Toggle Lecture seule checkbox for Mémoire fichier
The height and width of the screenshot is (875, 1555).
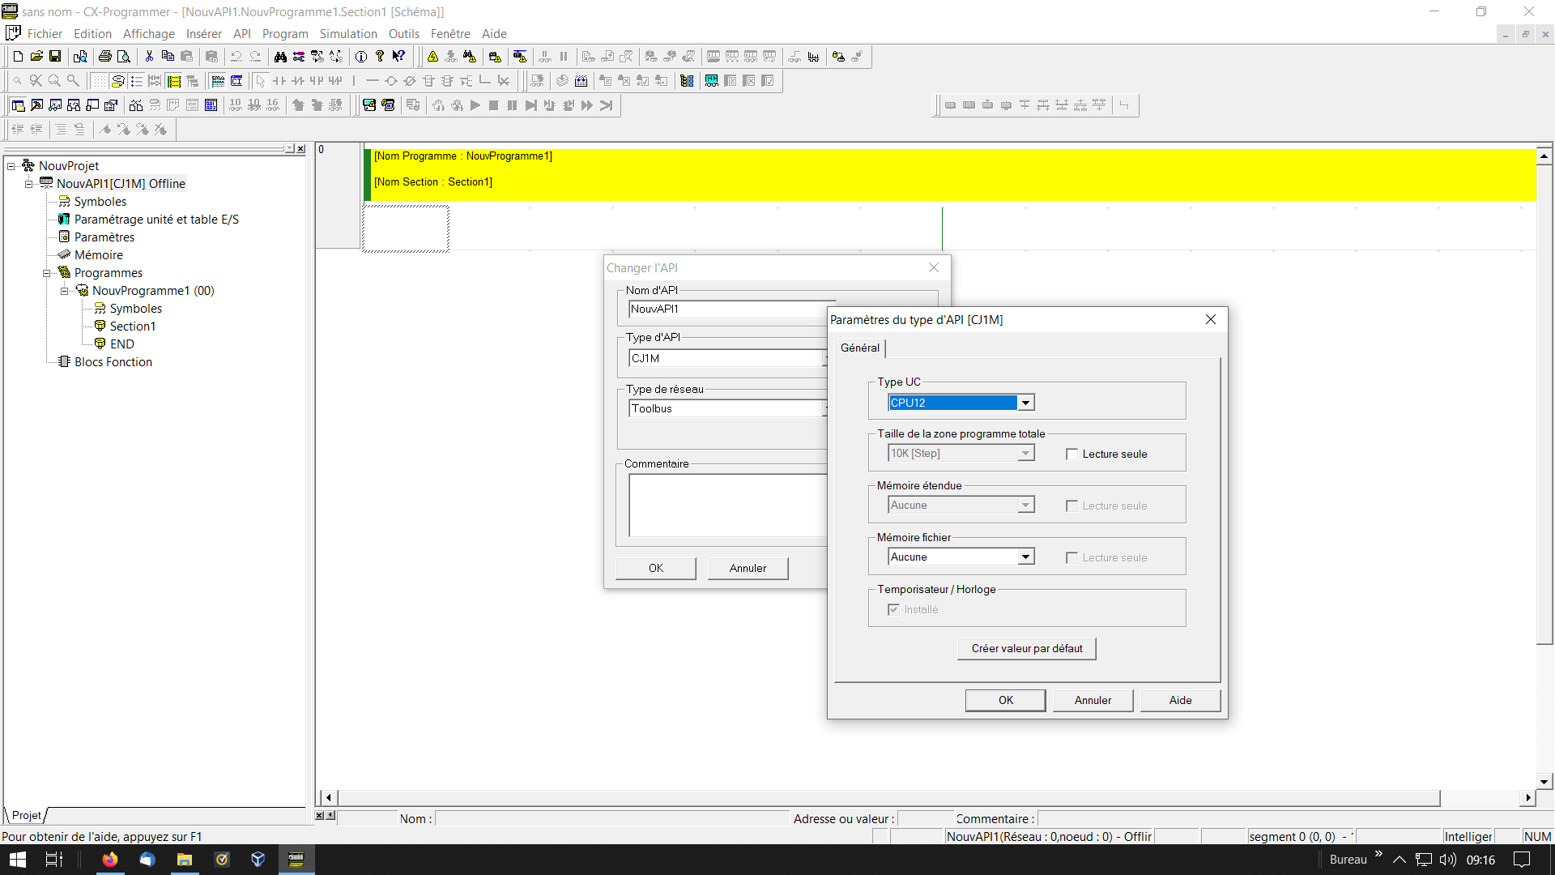[x=1071, y=558]
